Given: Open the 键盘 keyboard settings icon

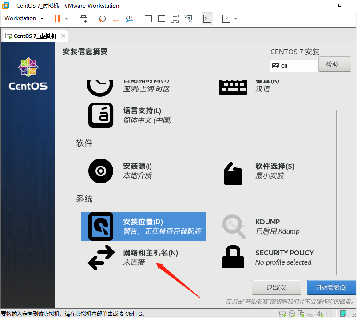Looking at the screenshot, I should (233, 87).
